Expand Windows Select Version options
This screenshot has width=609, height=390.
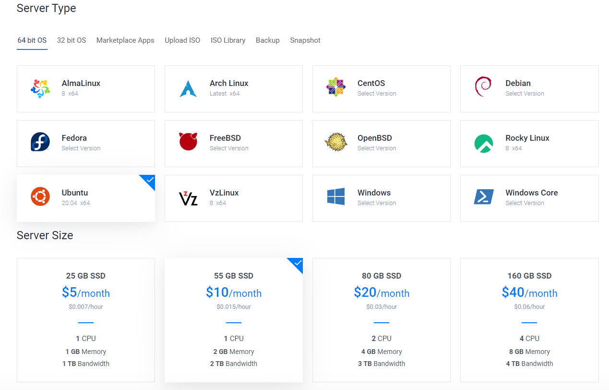click(x=377, y=203)
